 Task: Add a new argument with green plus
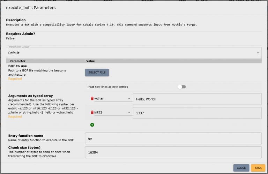click(x=92, y=125)
